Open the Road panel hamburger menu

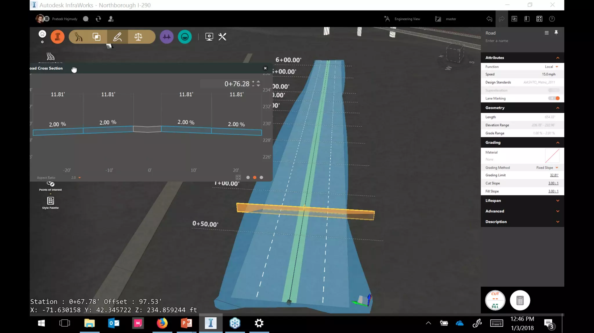coord(546,33)
